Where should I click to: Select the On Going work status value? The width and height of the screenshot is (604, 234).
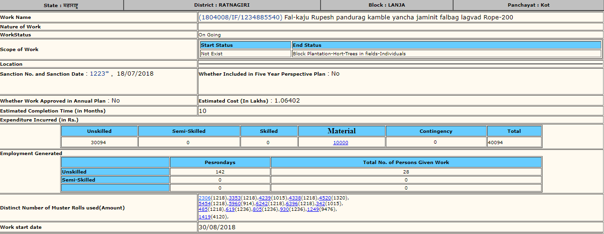click(x=210, y=35)
